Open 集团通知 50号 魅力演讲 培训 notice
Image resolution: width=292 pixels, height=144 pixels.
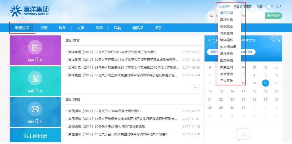(x=106, y=127)
